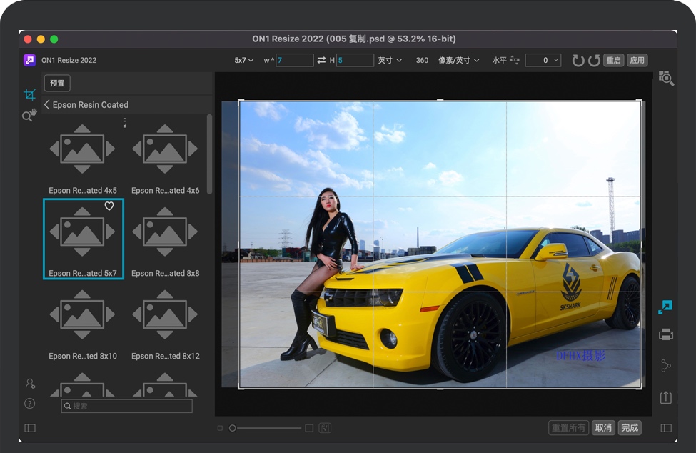
Task: Toggle the left panel visibility icon
Action: pos(29,428)
